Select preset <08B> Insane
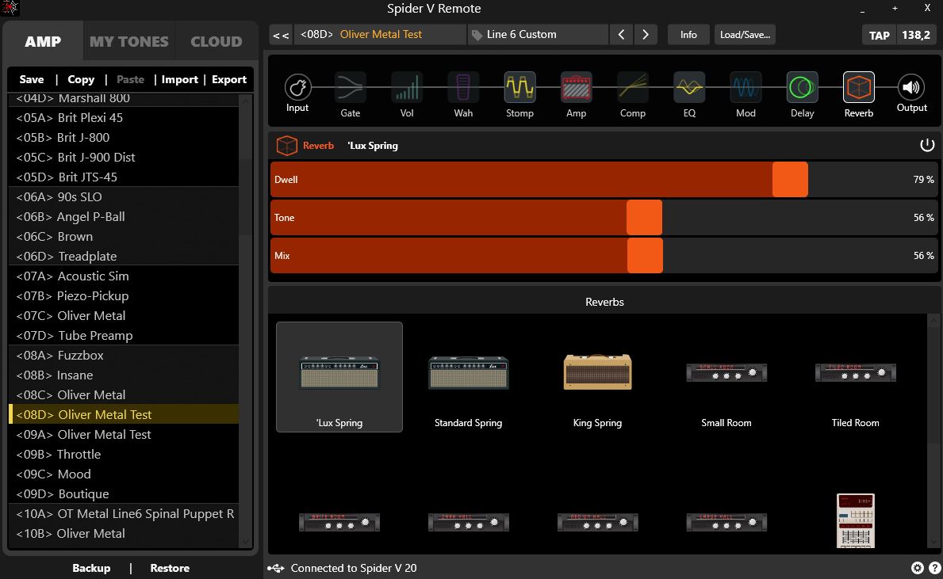Viewport: 943px width, 579px height. point(124,375)
